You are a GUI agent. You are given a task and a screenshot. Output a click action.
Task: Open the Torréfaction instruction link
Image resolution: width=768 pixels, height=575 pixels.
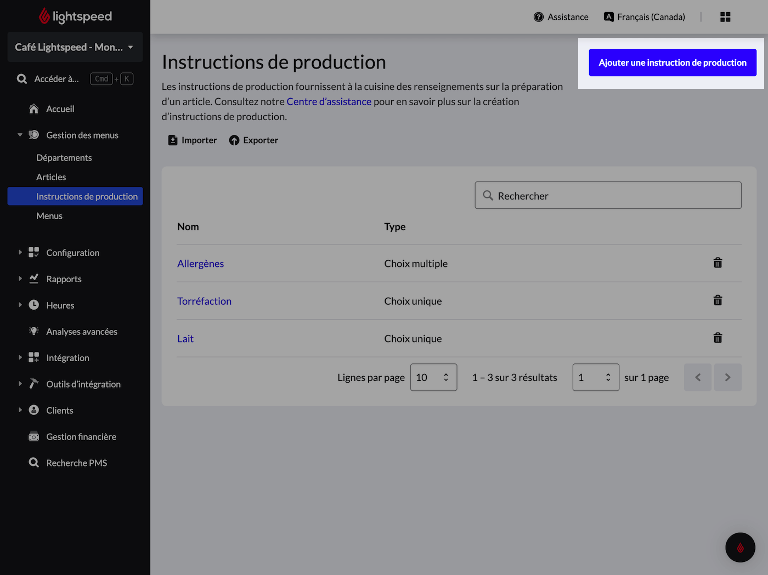coord(204,301)
